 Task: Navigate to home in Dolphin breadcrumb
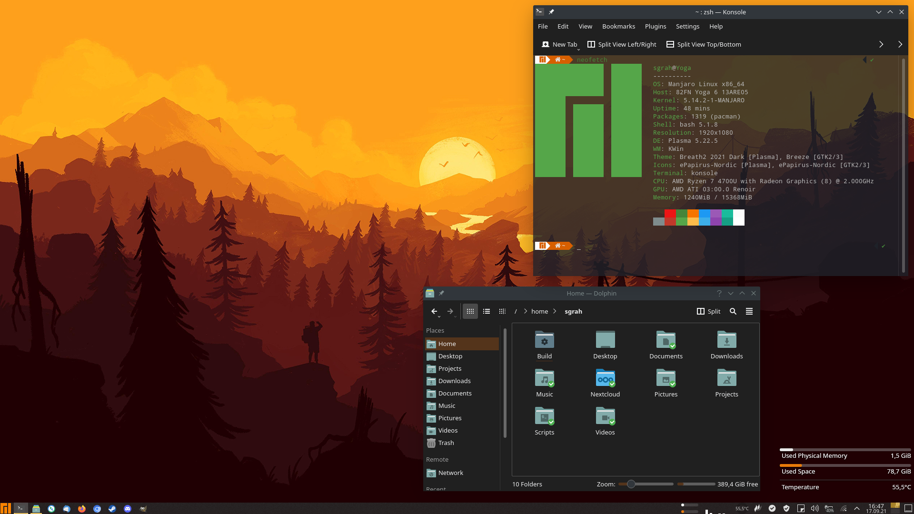click(539, 311)
